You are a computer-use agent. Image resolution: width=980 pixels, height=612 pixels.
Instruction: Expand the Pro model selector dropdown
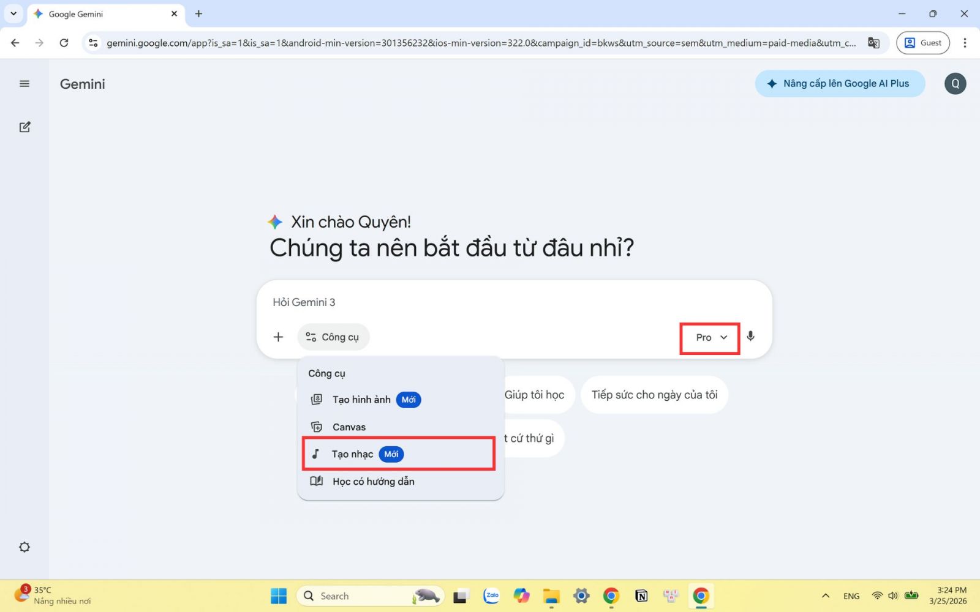click(710, 337)
